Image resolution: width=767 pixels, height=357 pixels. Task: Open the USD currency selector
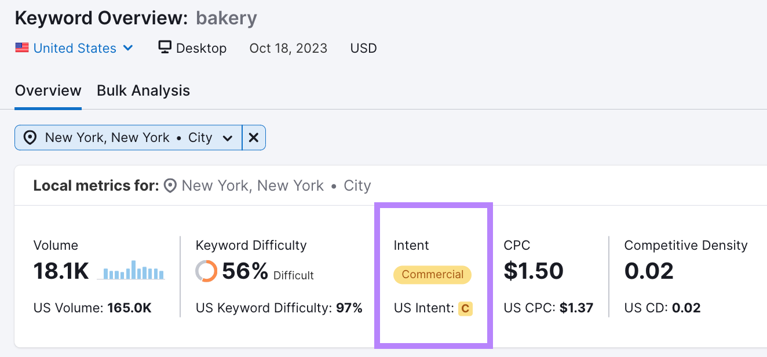click(363, 48)
